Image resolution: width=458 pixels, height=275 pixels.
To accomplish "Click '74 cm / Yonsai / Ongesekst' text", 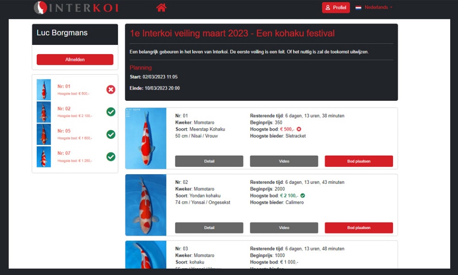I will [202, 202].
